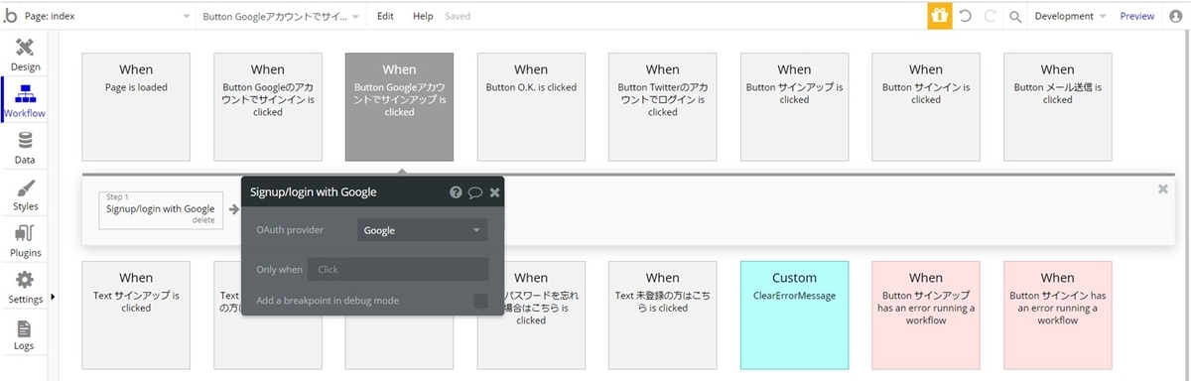Open the Data tab in sidebar
Image resolution: width=1191 pixels, height=381 pixels.
[x=25, y=147]
